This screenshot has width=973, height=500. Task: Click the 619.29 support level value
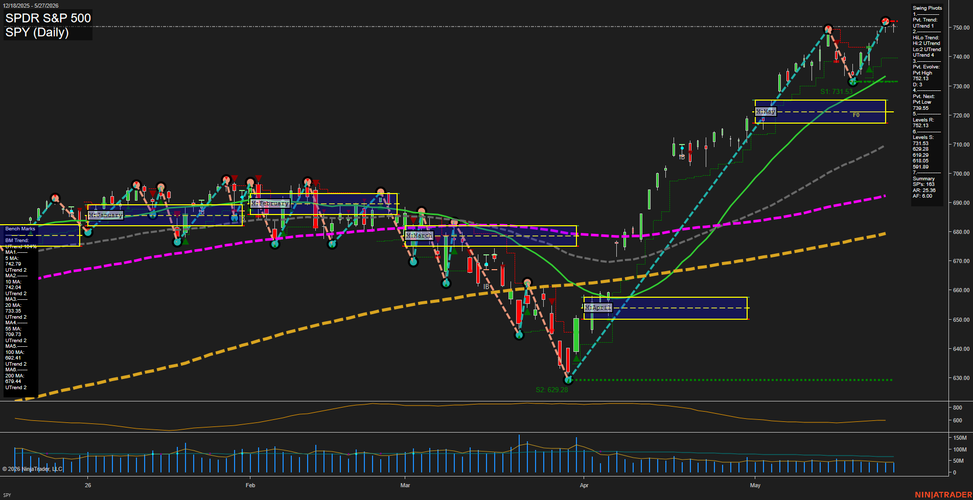pyautogui.click(x=921, y=155)
